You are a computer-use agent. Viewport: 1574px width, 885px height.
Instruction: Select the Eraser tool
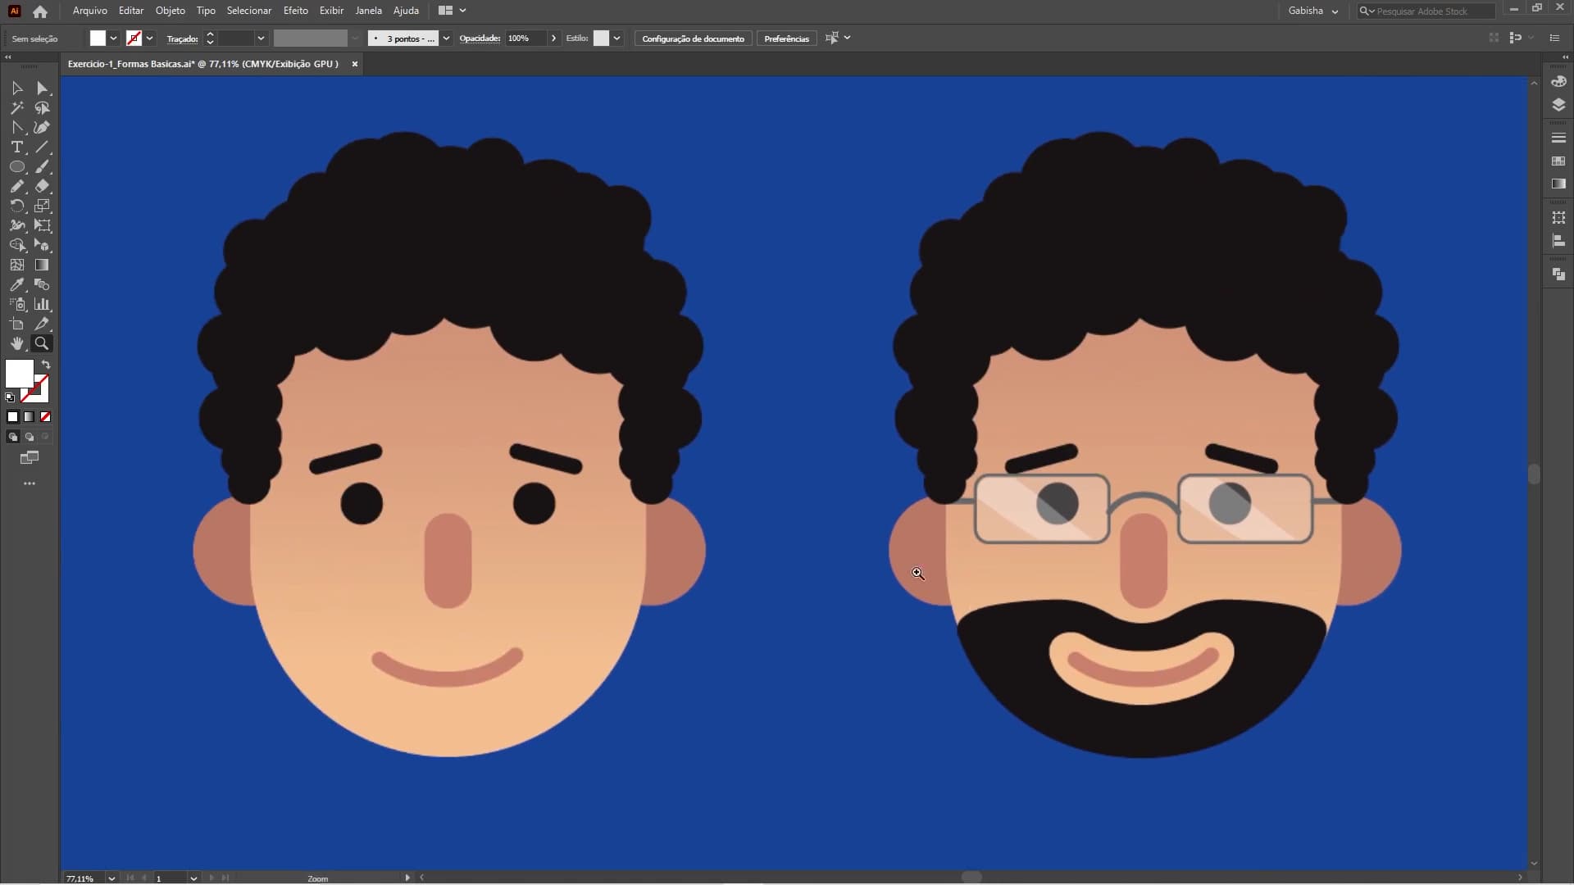click(x=42, y=186)
